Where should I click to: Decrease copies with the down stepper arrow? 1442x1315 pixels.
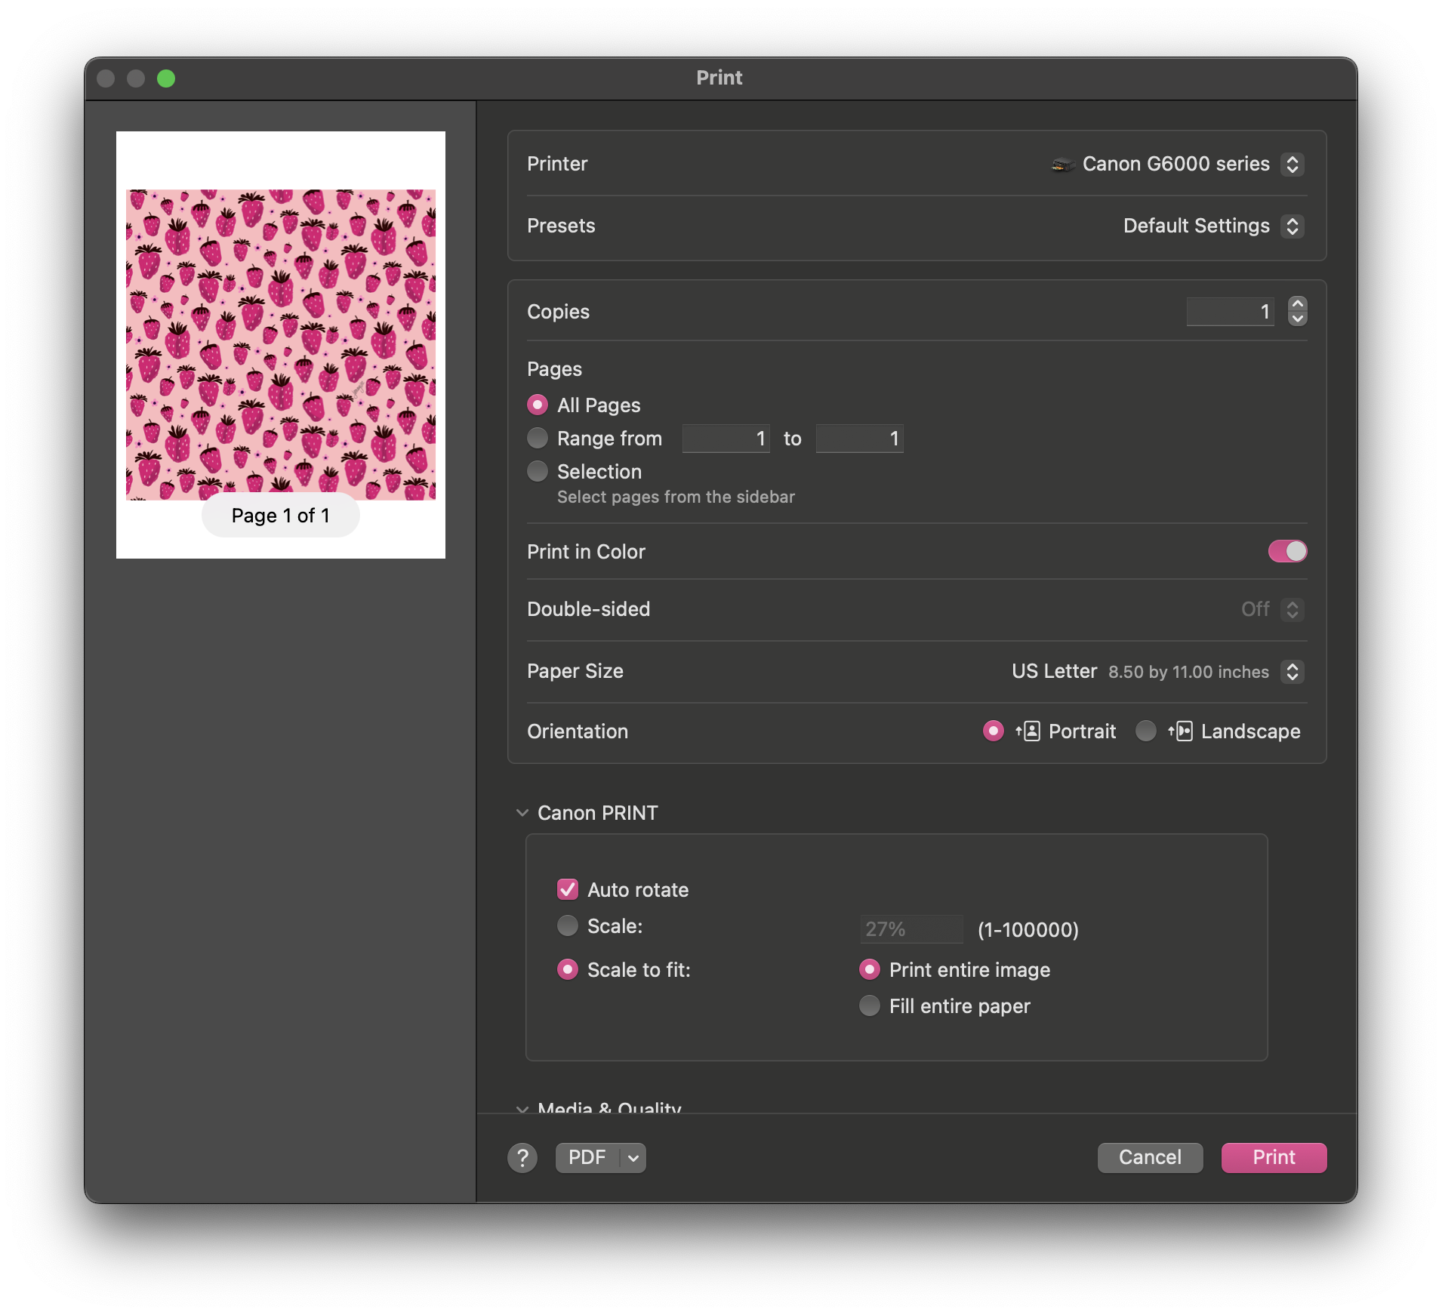pos(1298,319)
